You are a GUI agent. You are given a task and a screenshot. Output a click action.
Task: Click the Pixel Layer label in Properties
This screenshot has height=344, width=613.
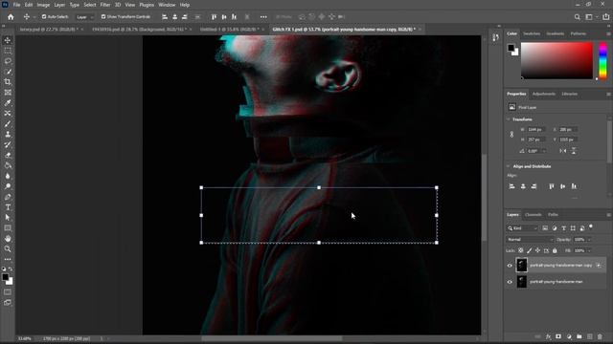[x=528, y=107]
